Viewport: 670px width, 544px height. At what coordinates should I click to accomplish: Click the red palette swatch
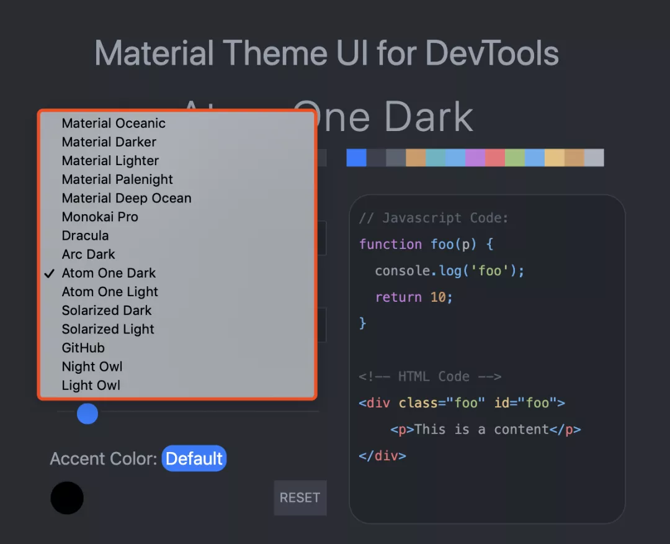[x=495, y=157]
